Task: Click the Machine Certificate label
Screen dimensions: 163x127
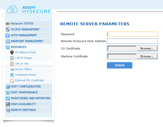Action: click(74, 56)
